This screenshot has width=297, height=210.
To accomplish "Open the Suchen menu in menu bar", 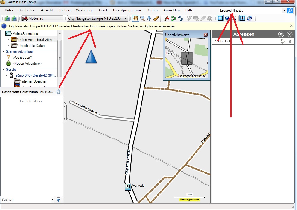I will click(64, 10).
